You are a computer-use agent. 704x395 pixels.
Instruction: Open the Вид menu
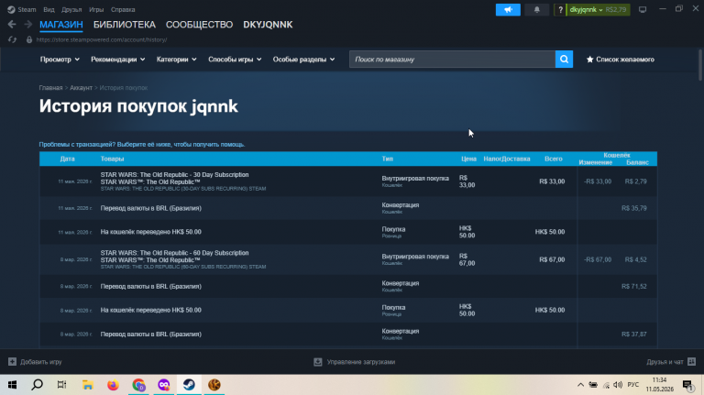pos(49,9)
